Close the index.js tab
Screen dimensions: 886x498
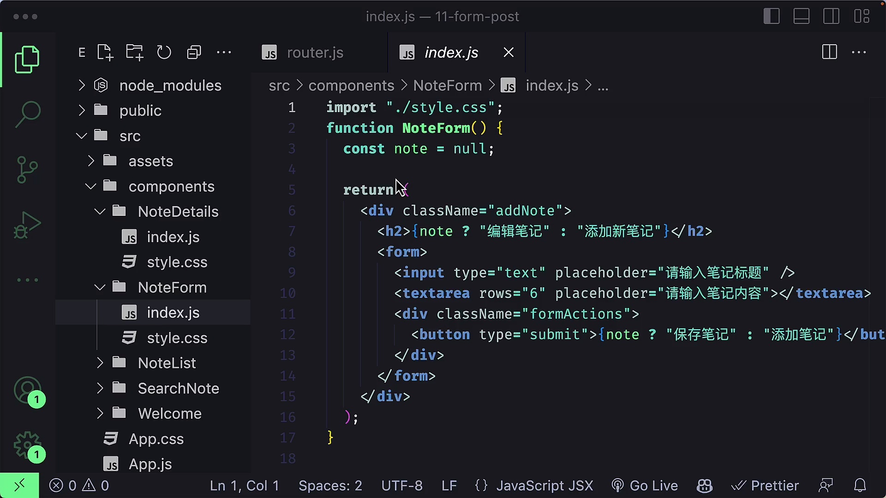click(509, 53)
